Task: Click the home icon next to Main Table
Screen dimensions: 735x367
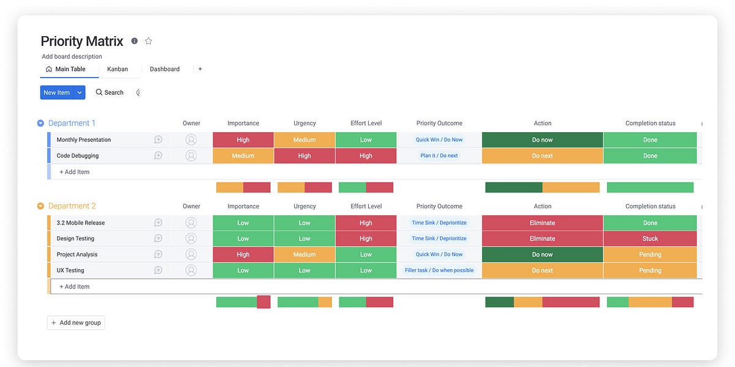Action: 48,69
